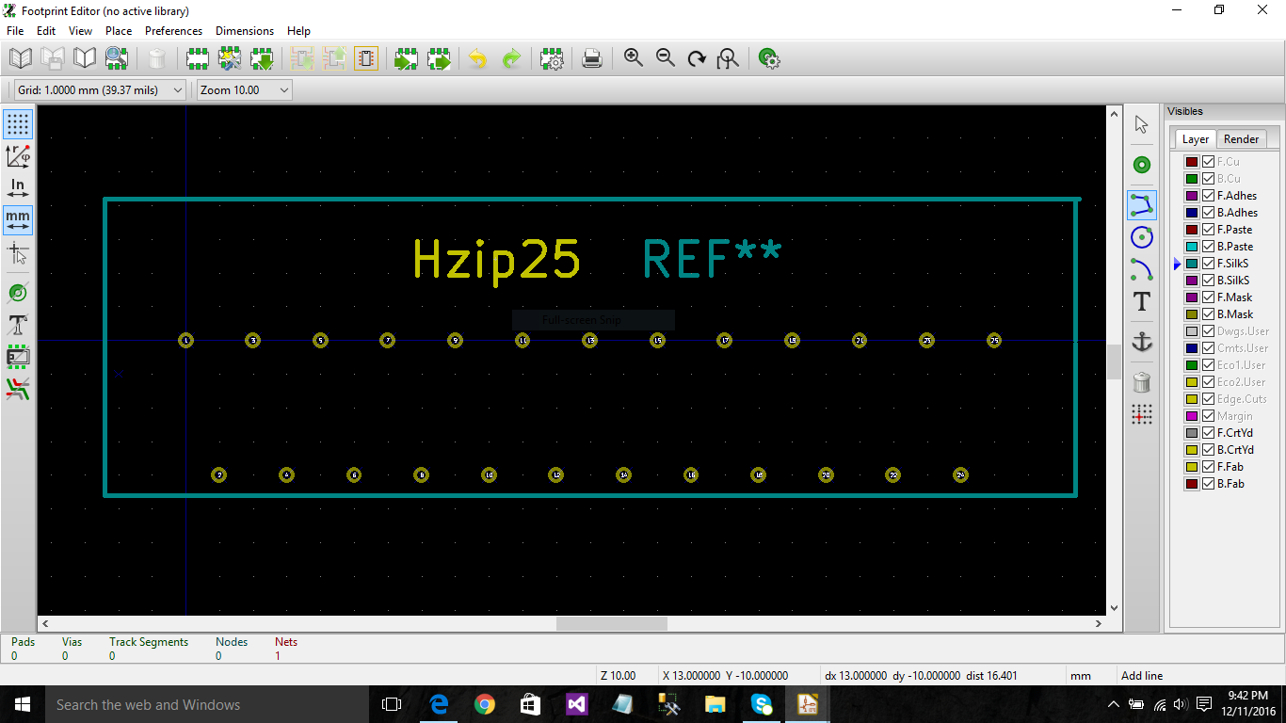The height and width of the screenshot is (723, 1286).
Task: Click Save footprint in active library icon
Action: [53, 59]
